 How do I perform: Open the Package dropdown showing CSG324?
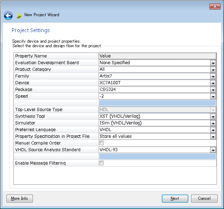tap(213, 90)
